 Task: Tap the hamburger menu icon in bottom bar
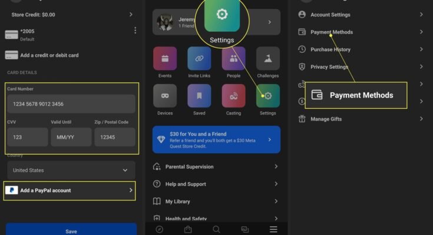[x=273, y=229]
